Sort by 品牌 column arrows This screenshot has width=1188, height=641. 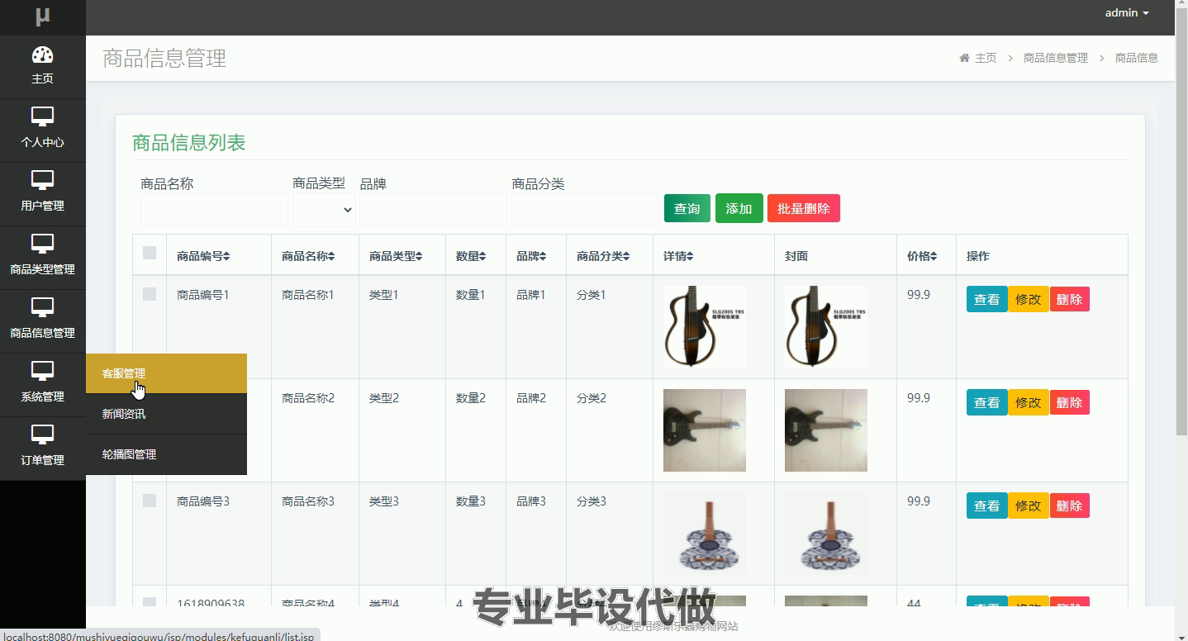[x=543, y=257]
